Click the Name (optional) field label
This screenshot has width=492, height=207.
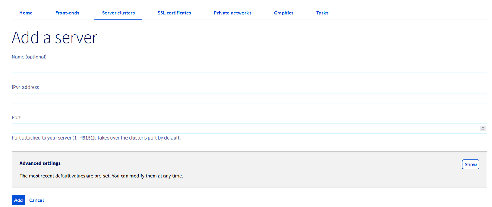(x=29, y=57)
